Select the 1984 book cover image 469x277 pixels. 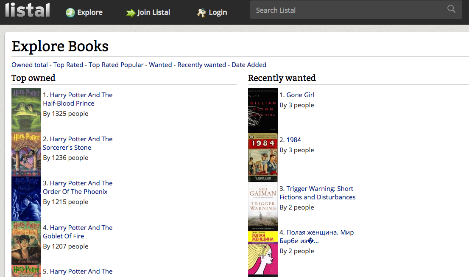tap(262, 158)
